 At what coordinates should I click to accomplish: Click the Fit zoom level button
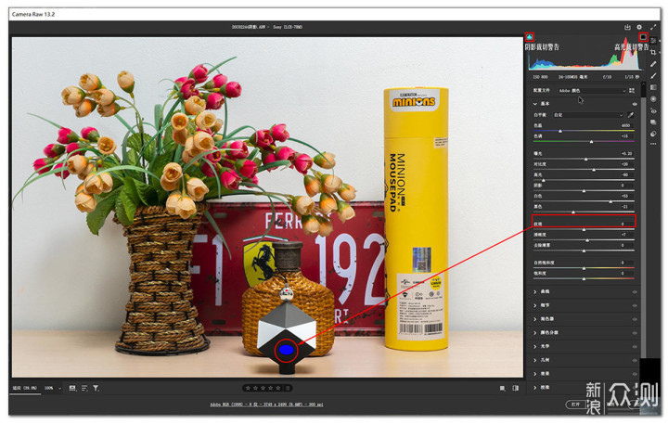(x=24, y=388)
